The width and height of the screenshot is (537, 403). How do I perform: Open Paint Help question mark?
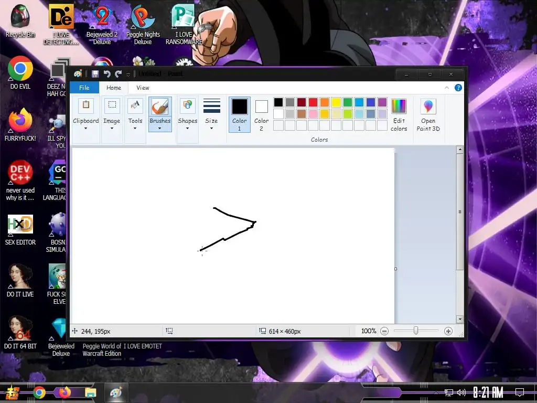458,88
